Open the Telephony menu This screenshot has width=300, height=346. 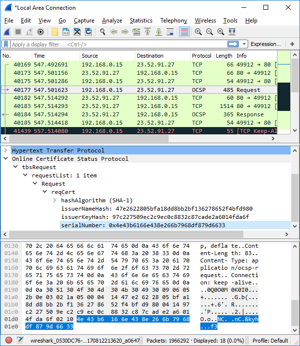click(174, 21)
